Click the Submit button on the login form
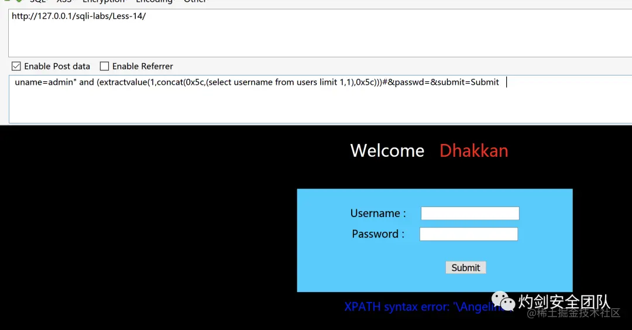Screen dimensions: 632x330 click(x=466, y=267)
